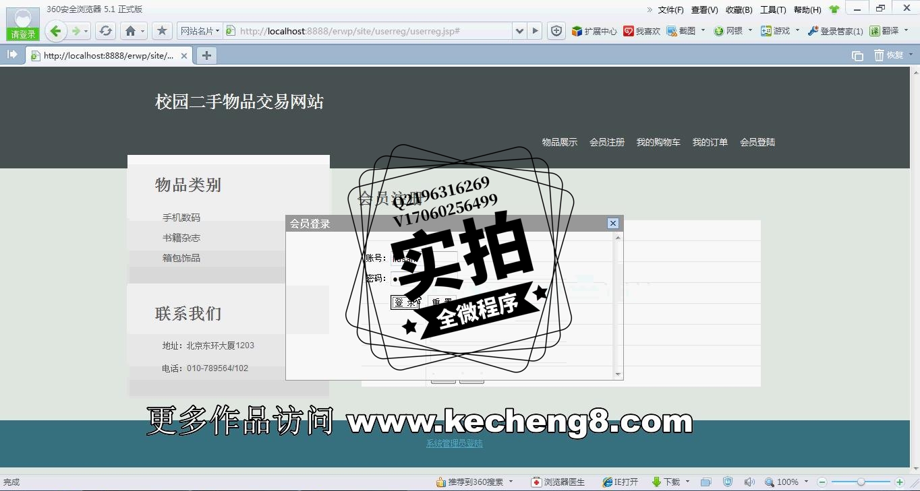The width and height of the screenshot is (920, 491).
Task: Mute sound via speaker icon
Action: click(x=749, y=482)
